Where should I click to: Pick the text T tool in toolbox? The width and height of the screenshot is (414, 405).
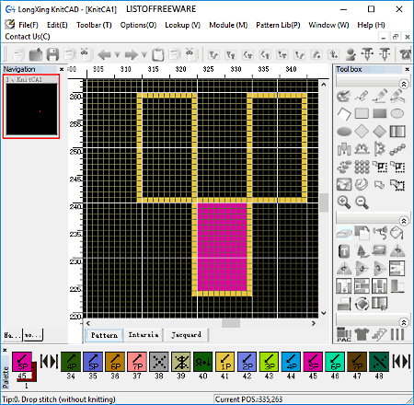click(x=344, y=251)
